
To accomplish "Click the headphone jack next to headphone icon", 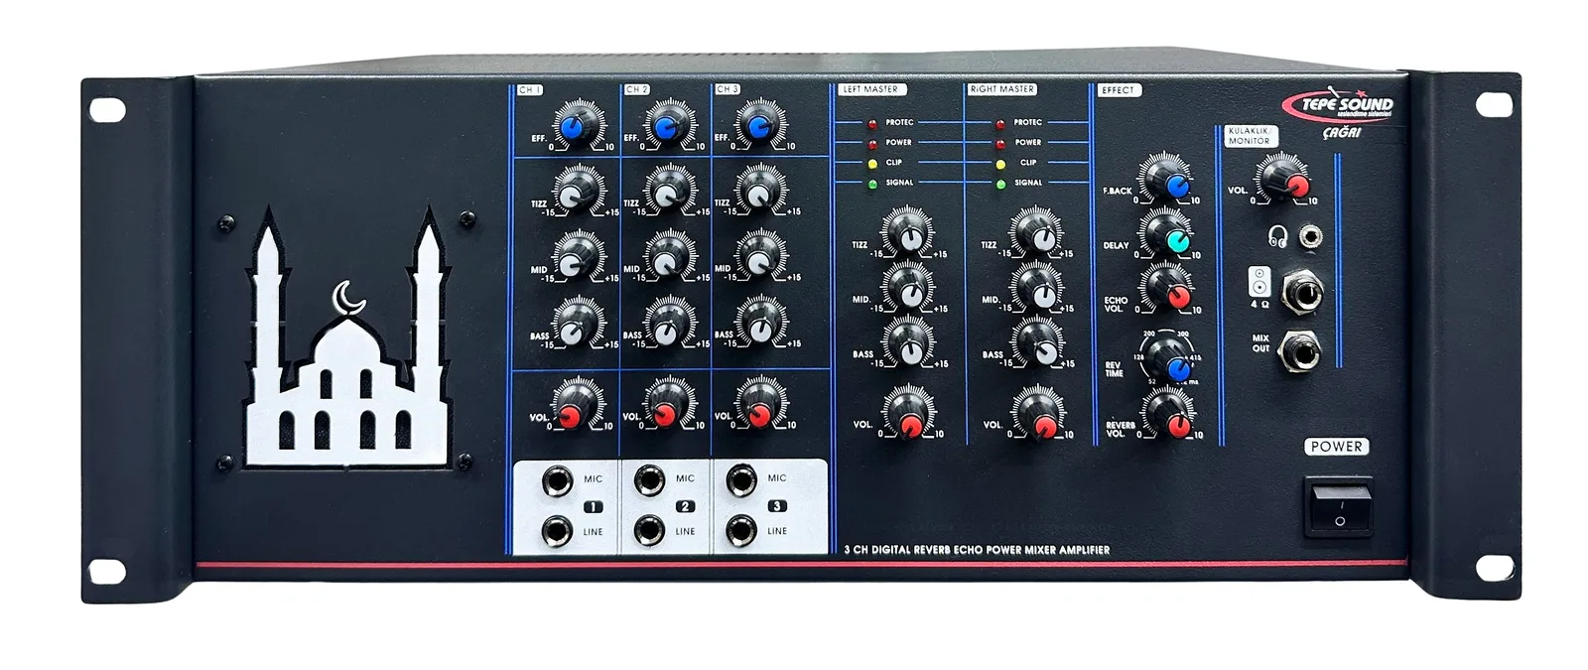I will [1312, 237].
